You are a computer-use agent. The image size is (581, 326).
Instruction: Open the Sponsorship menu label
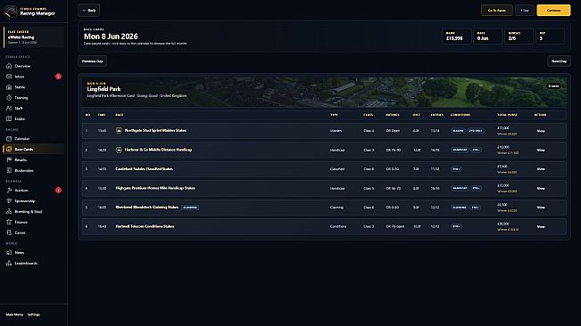coord(25,200)
